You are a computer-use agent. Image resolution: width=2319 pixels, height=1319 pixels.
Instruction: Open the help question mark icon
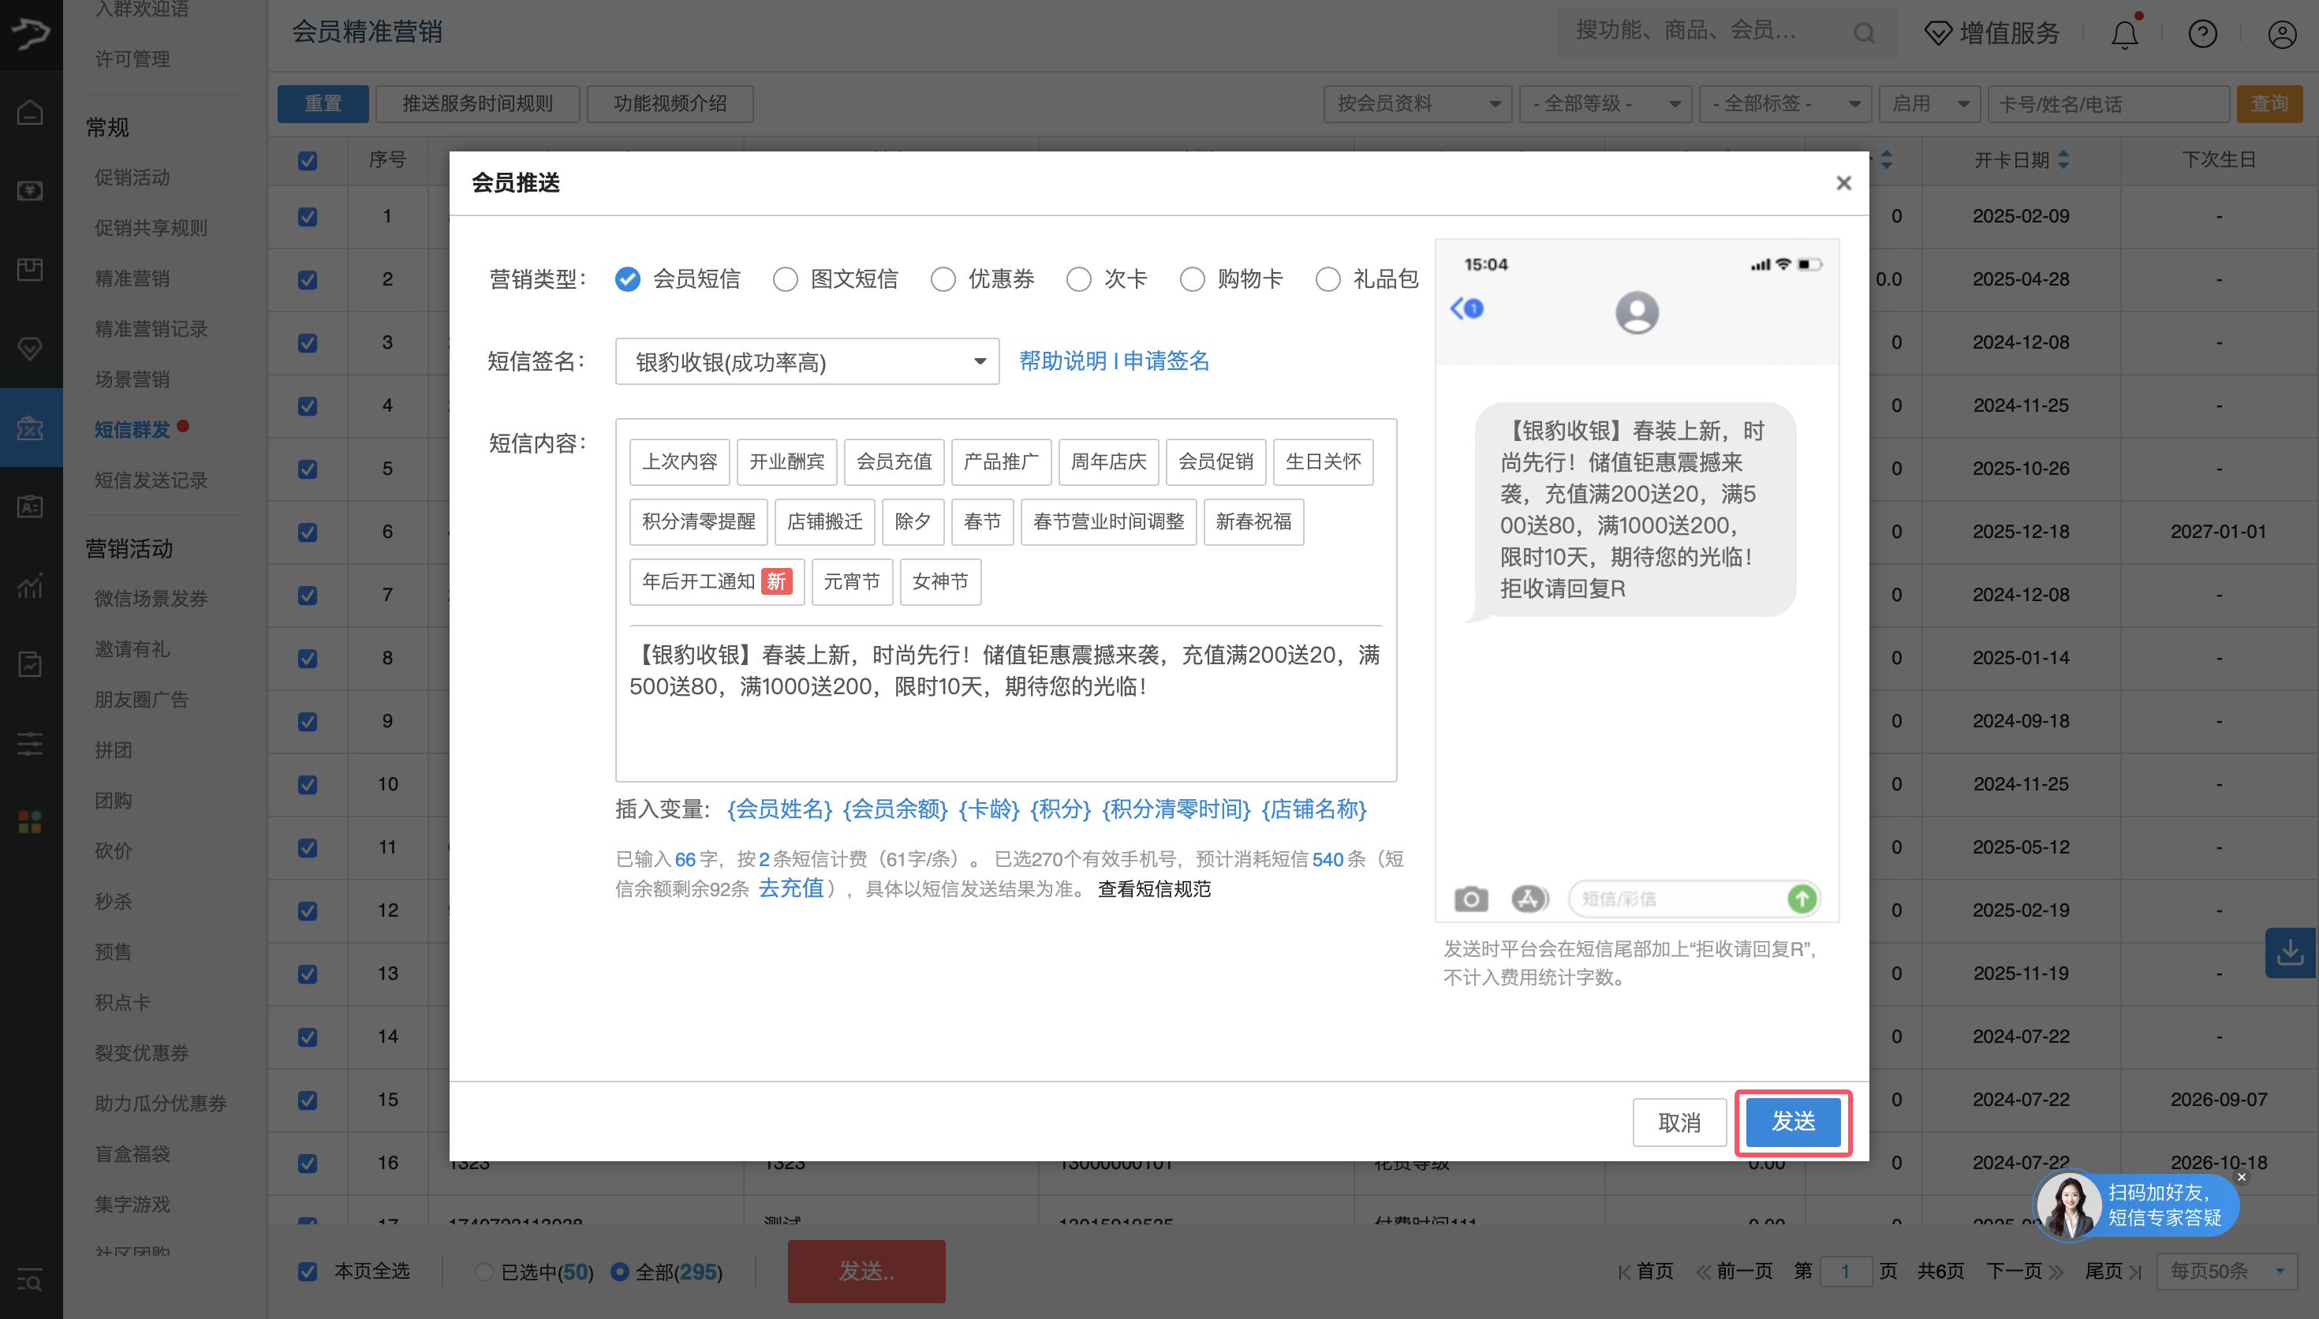pos(2202,35)
